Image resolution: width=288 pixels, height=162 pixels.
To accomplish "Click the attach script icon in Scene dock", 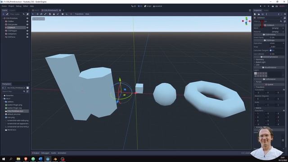I will tap(27, 14).
